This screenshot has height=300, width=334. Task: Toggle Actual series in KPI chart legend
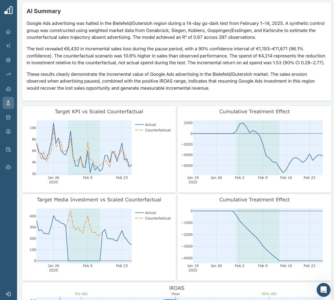(x=150, y=125)
